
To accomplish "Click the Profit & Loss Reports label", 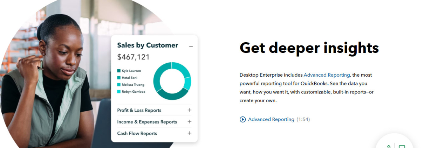I will tap(139, 110).
